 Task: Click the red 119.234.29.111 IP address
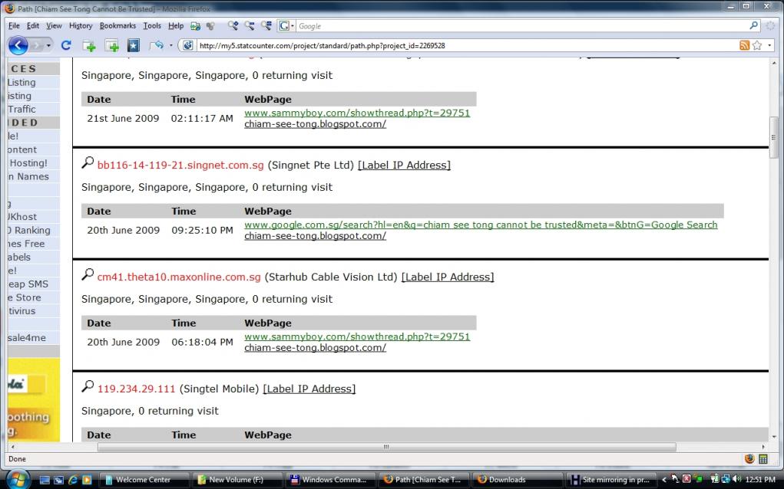click(x=137, y=389)
